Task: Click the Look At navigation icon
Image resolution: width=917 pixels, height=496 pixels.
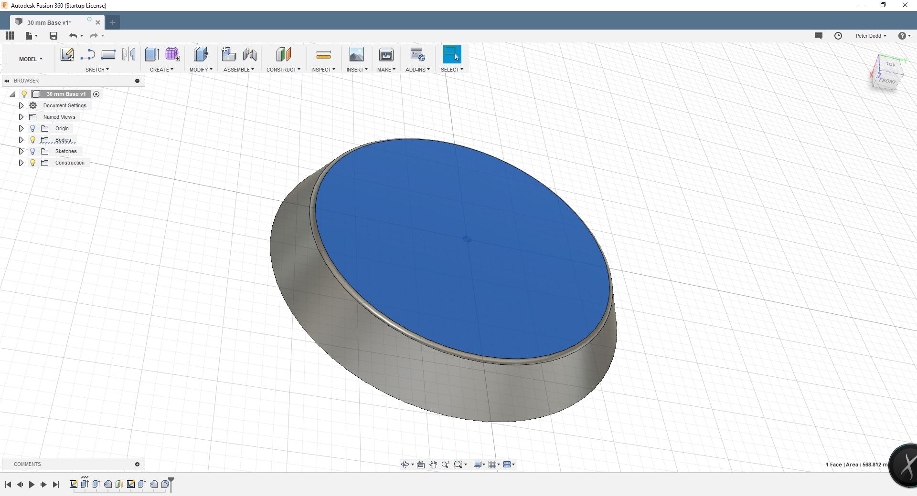Action: click(421, 465)
